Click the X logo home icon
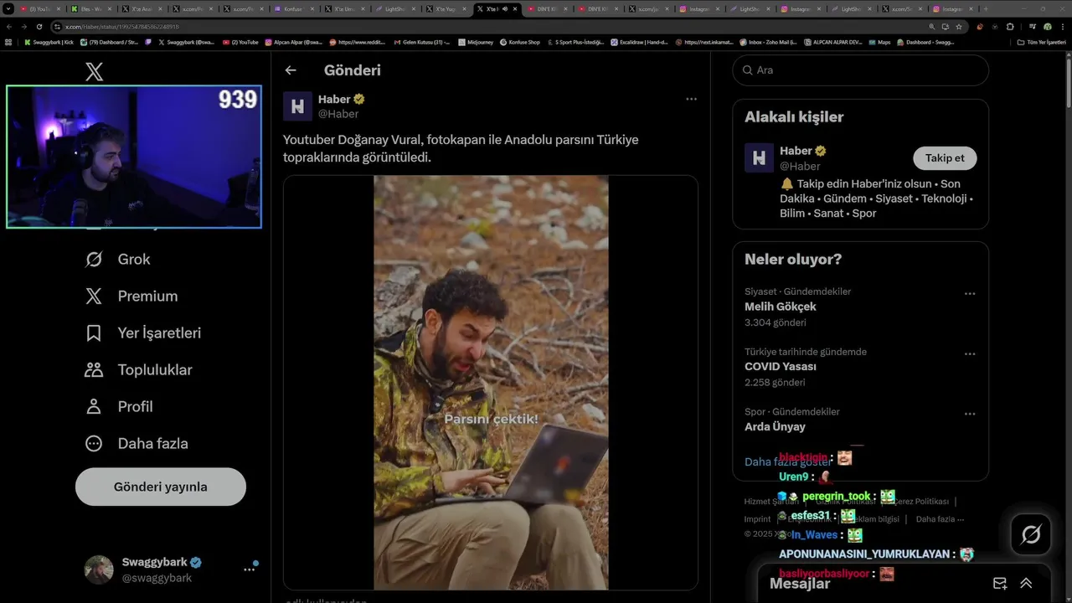 point(95,72)
